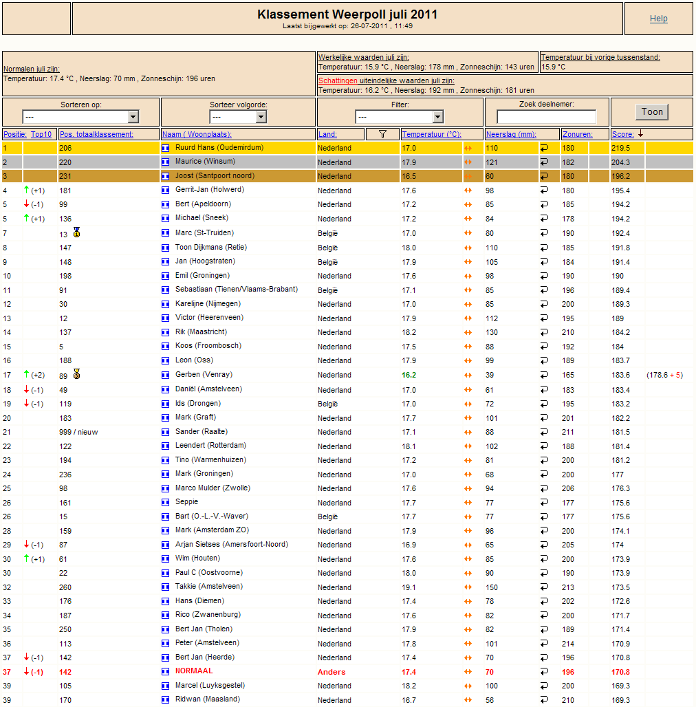Click the orange arrows icon in Maurice (Winsum) row
Viewport: 696px width, 707px height.
468,162
